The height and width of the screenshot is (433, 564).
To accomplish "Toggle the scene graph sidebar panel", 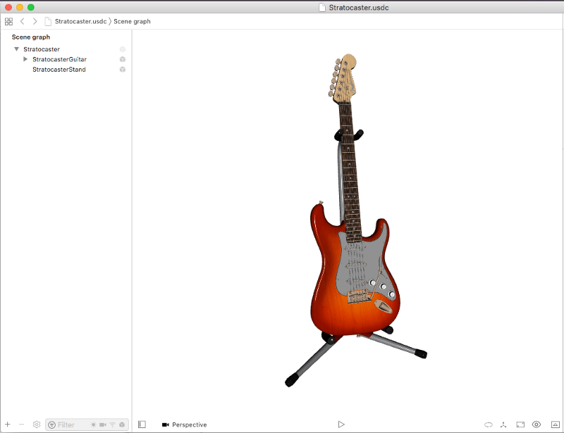I will [142, 425].
